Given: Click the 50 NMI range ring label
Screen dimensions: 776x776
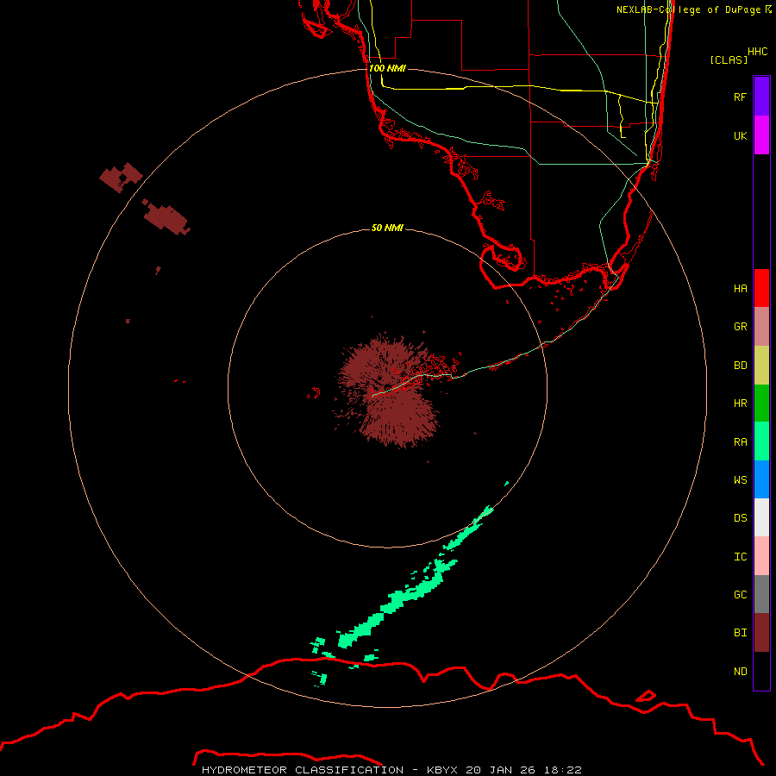Looking at the screenshot, I should (387, 228).
